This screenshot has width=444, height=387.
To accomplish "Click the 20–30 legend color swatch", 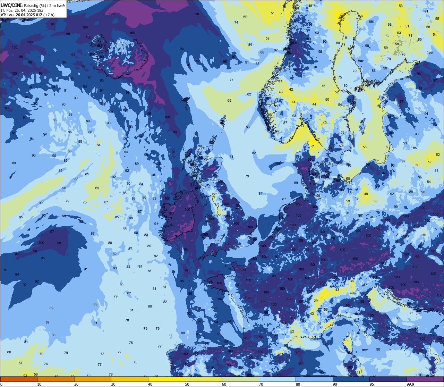I will point(93,379).
